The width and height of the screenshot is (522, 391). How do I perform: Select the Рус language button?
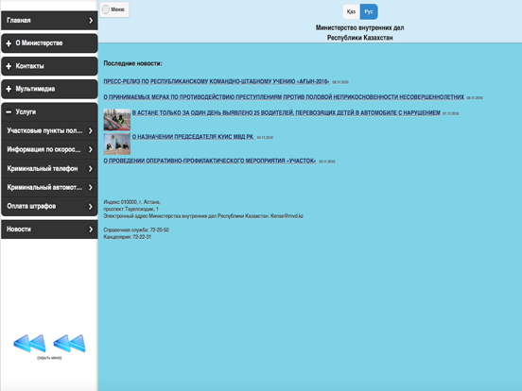tap(369, 11)
